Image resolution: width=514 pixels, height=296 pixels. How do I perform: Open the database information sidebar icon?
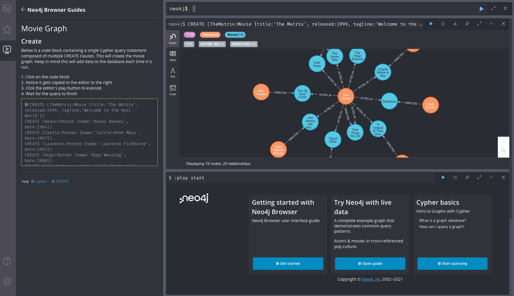[x=7, y=9]
